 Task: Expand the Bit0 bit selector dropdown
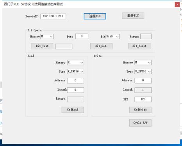113,37
